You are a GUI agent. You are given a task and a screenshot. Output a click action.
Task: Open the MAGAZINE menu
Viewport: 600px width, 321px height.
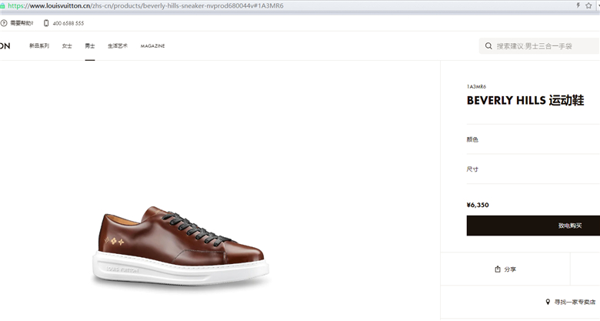pyautogui.click(x=152, y=45)
